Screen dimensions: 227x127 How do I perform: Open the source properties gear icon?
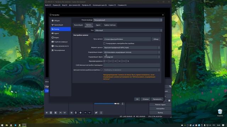click(x=81, y=113)
